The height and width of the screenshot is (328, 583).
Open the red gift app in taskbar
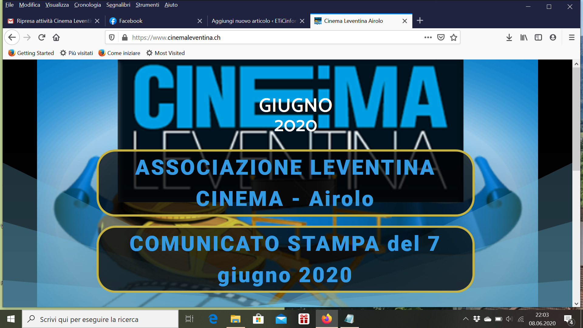[x=304, y=319]
